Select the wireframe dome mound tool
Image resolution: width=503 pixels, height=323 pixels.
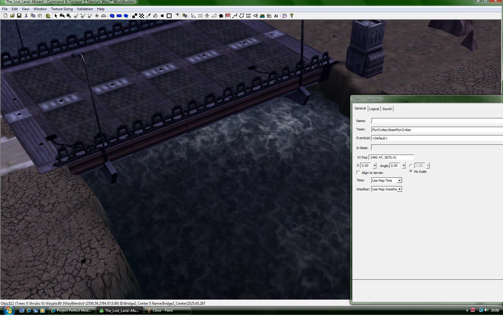pyautogui.click(x=104, y=16)
